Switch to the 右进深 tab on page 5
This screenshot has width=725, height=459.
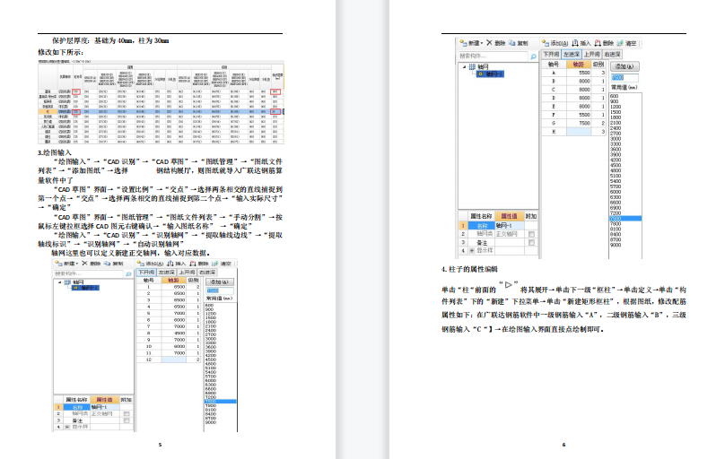click(207, 273)
